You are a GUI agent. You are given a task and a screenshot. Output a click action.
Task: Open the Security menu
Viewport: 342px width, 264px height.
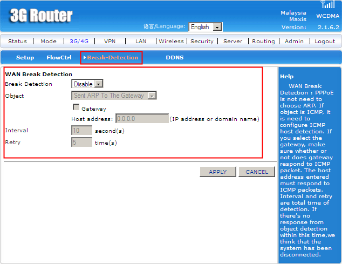click(202, 41)
